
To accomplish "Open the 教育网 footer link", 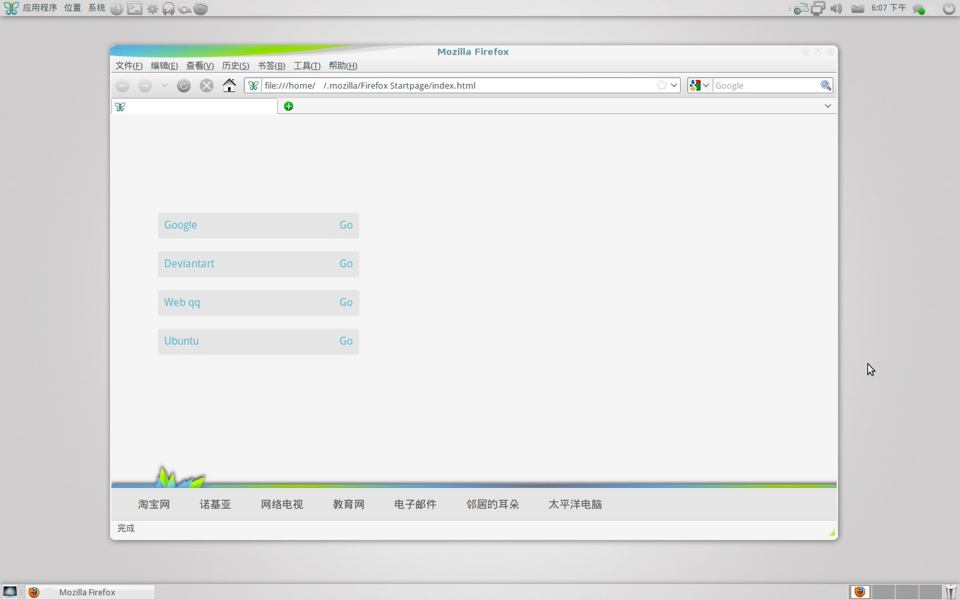I will click(349, 505).
